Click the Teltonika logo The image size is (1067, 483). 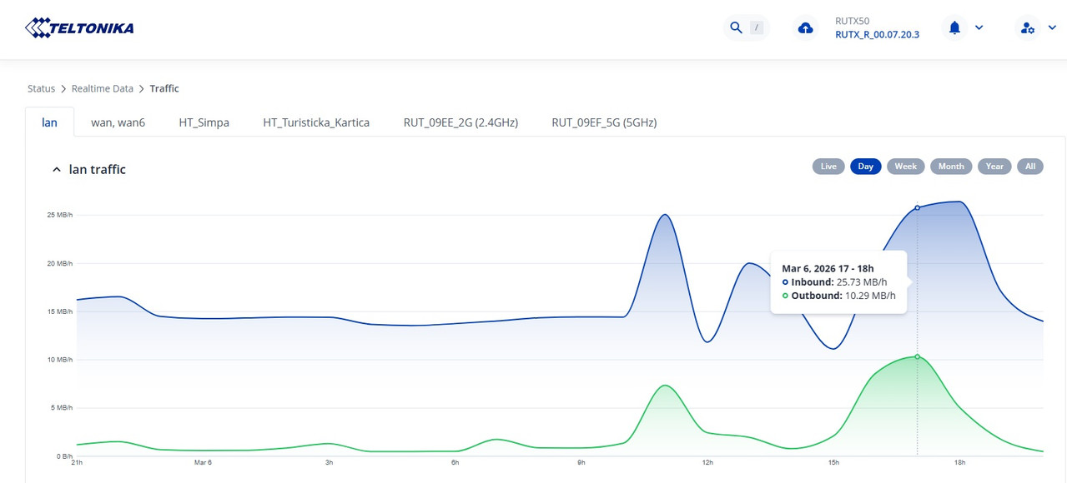79,28
